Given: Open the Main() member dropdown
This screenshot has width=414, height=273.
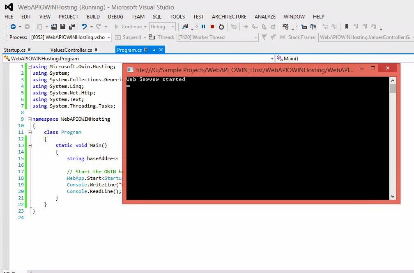Looking at the screenshot, I should tap(345, 59).
